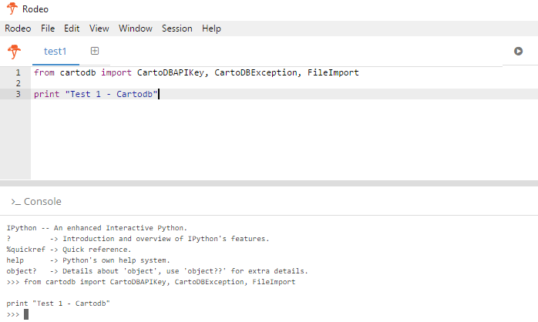Place cursor in the cartodb import line
Screen dimensions: 538x322
click(x=196, y=72)
